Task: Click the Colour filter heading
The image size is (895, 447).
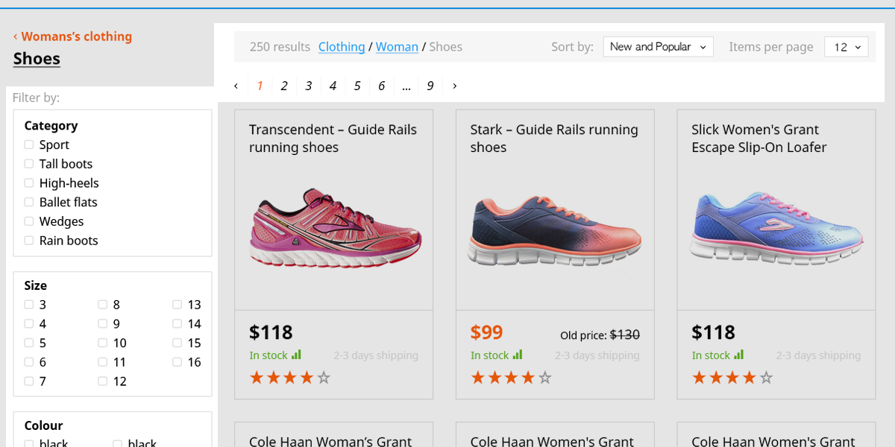Action: pyautogui.click(x=43, y=425)
